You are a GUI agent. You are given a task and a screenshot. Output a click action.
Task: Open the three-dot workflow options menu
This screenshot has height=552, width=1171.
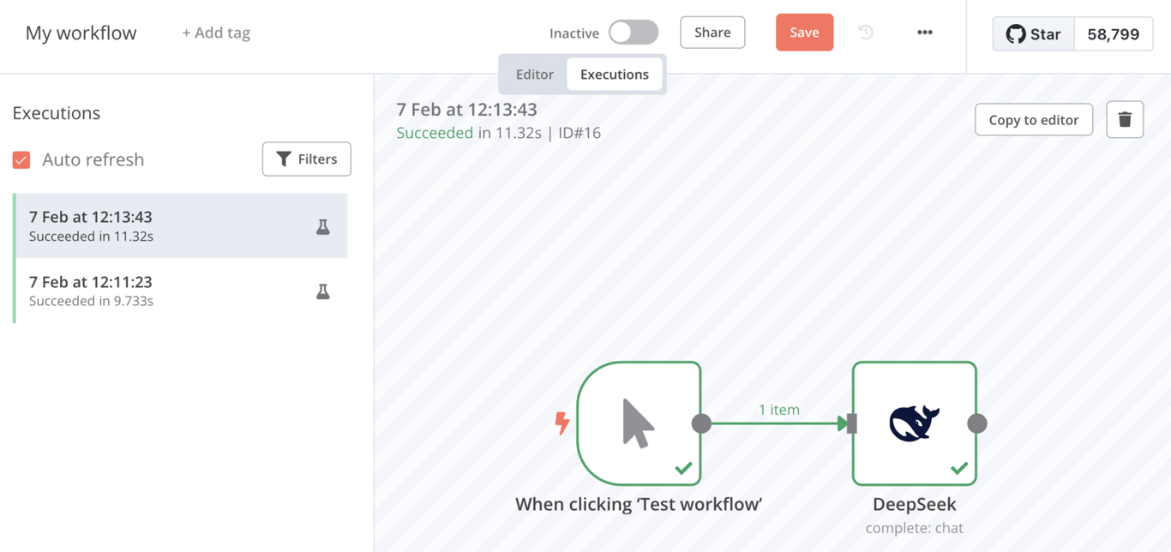(x=924, y=32)
